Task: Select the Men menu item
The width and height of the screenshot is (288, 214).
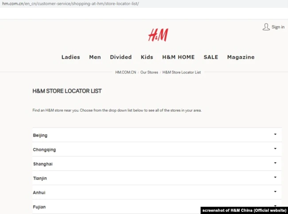Action: coord(95,57)
